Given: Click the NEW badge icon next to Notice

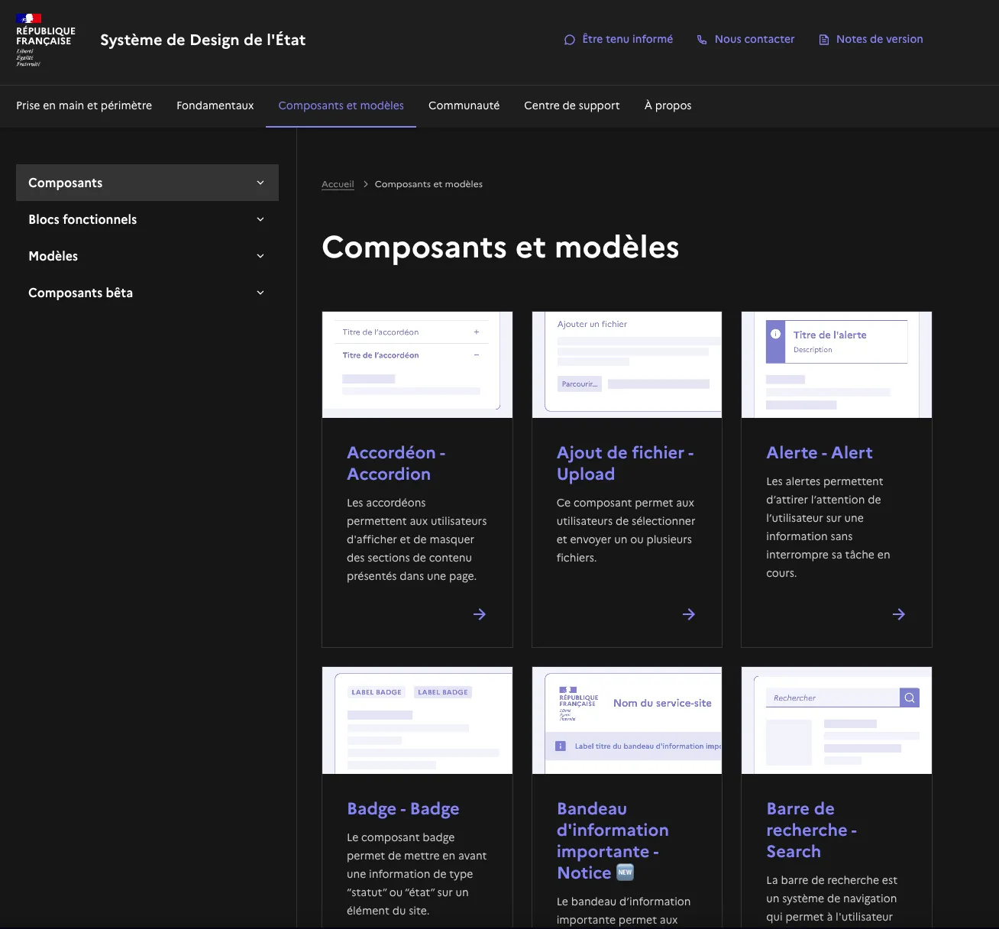Looking at the screenshot, I should [x=625, y=872].
